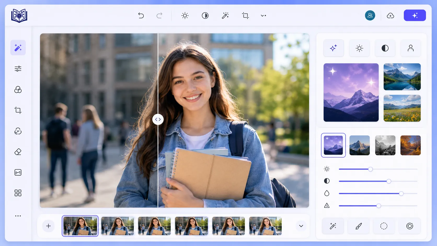This screenshot has height=246, width=437.
Task: Open the more options ellipsis in left sidebar
Action: (18, 216)
